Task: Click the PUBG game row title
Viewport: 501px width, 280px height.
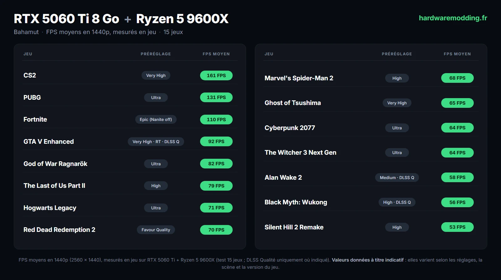Action: [32, 97]
